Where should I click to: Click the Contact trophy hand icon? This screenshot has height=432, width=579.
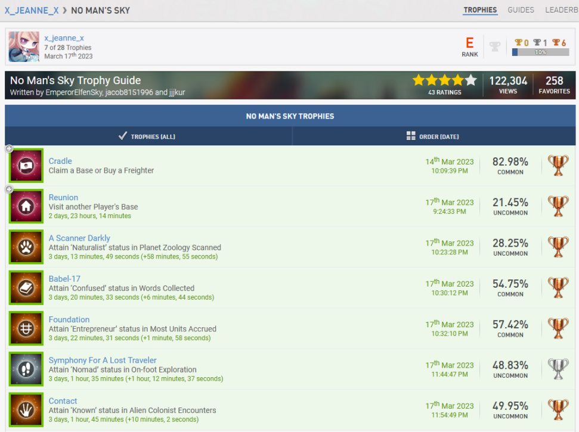(26, 409)
